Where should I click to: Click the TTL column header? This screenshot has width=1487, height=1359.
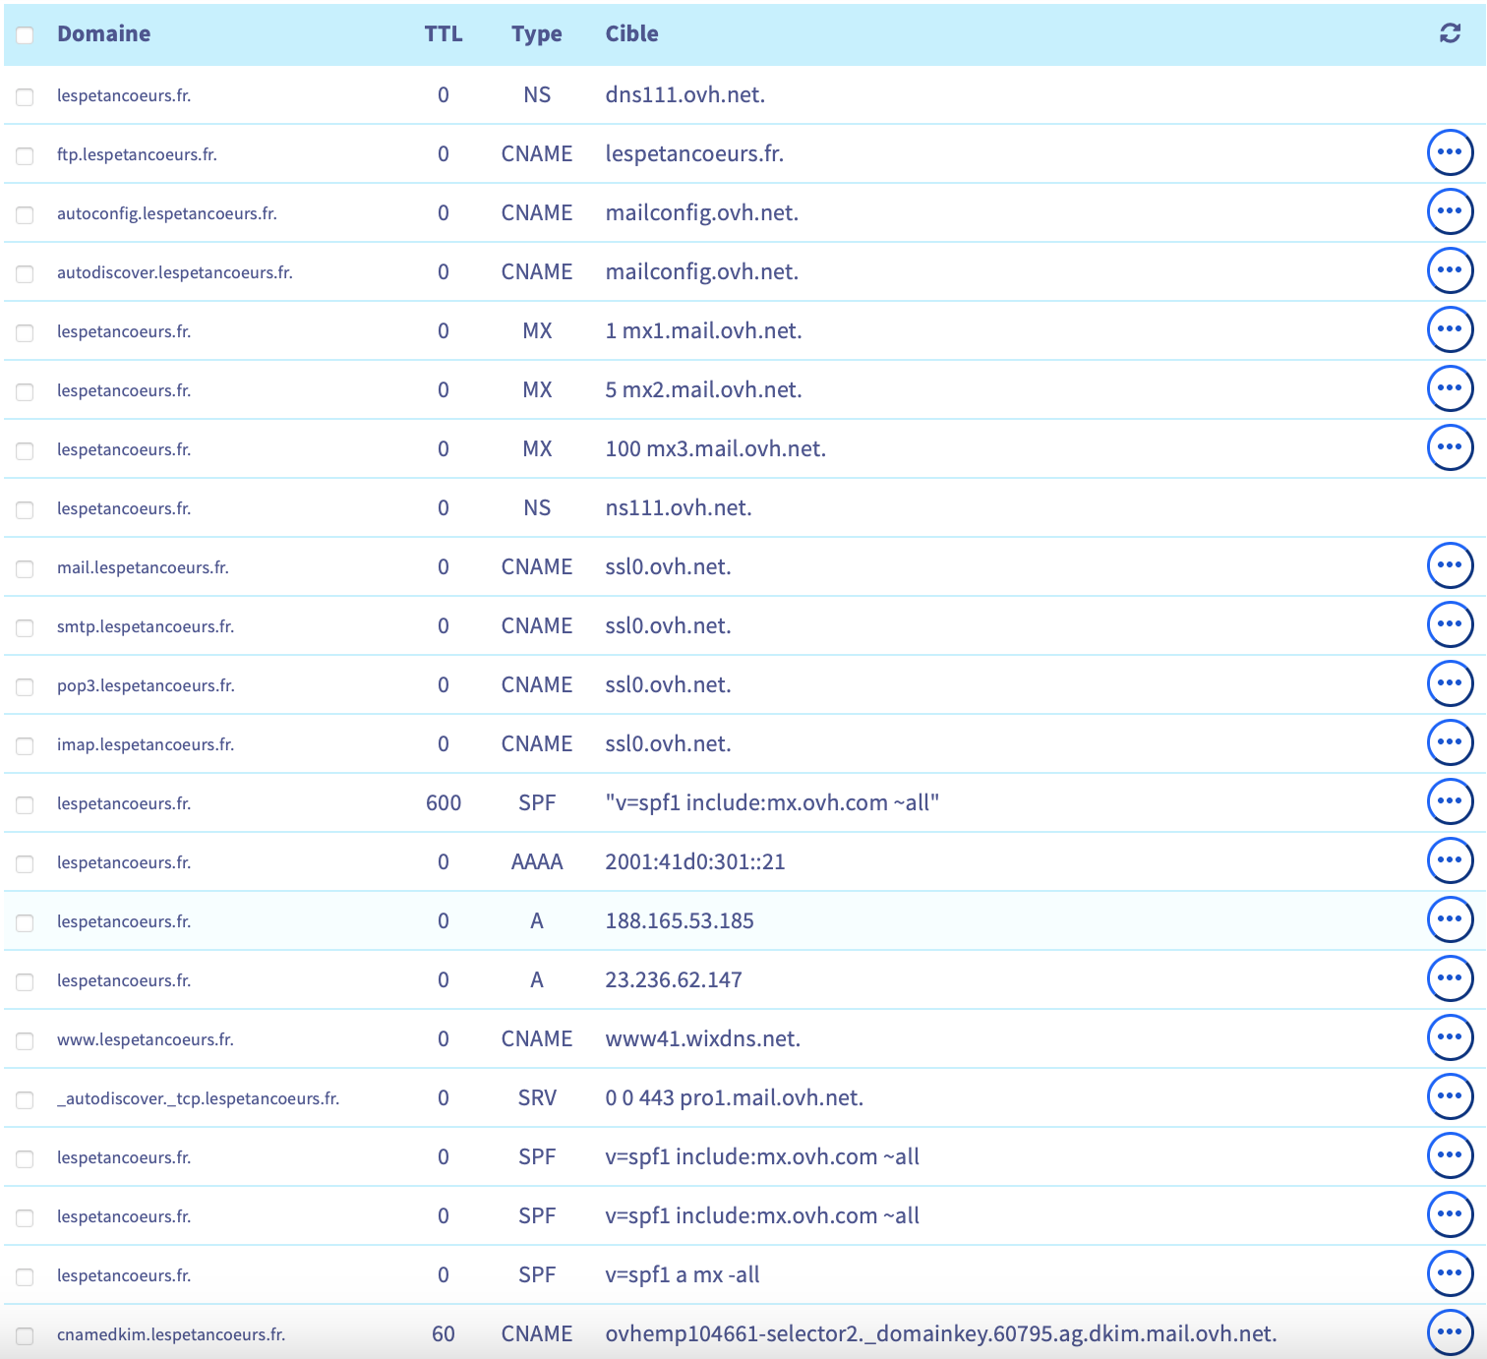pos(443,33)
